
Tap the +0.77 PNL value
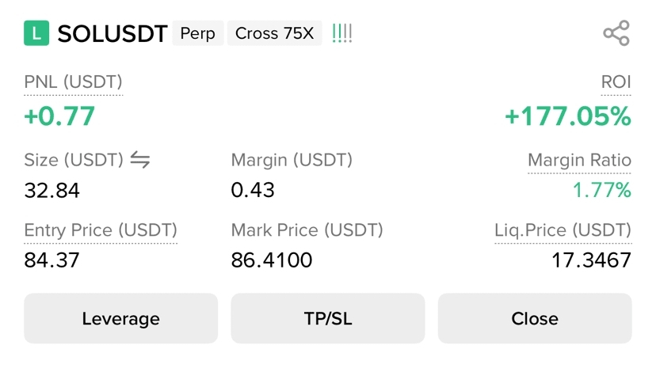point(59,117)
